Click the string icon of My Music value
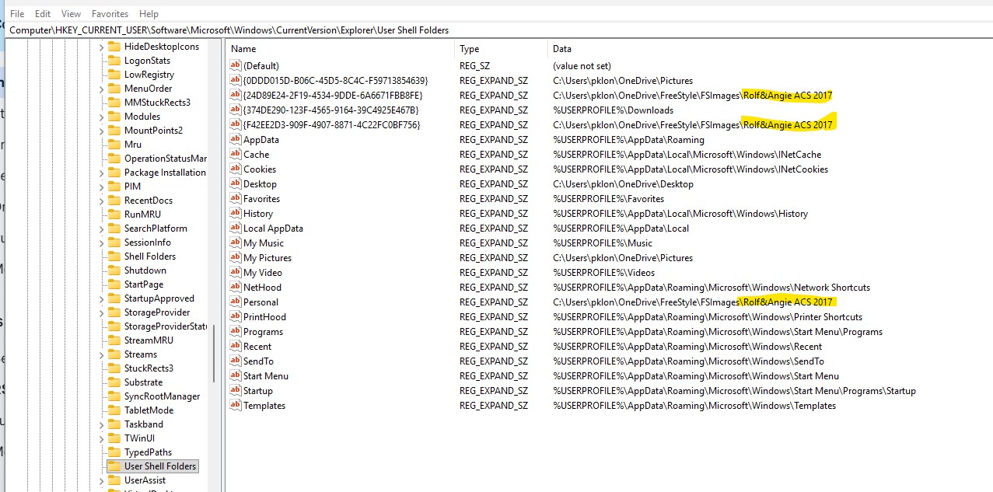993x492 pixels. [x=236, y=243]
